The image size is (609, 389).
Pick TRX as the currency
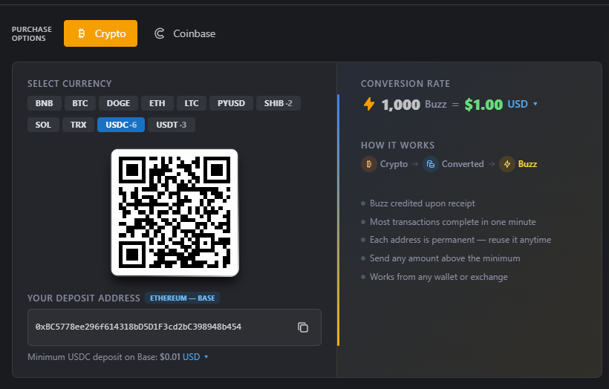point(79,125)
